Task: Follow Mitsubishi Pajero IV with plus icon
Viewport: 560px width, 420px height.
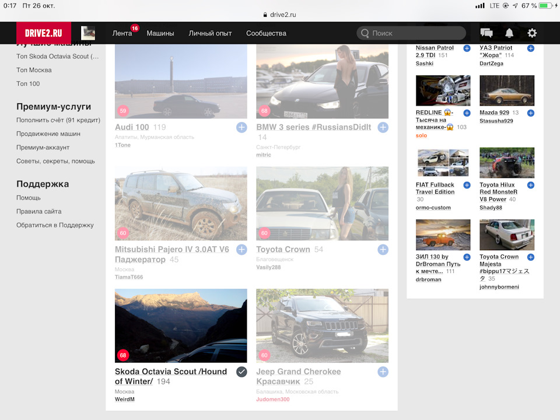Action: [242, 250]
